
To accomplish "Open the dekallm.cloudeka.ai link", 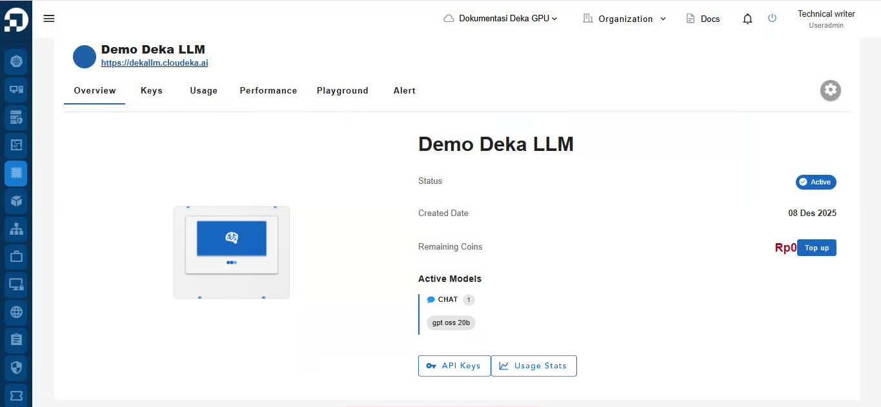I will pyautogui.click(x=154, y=63).
